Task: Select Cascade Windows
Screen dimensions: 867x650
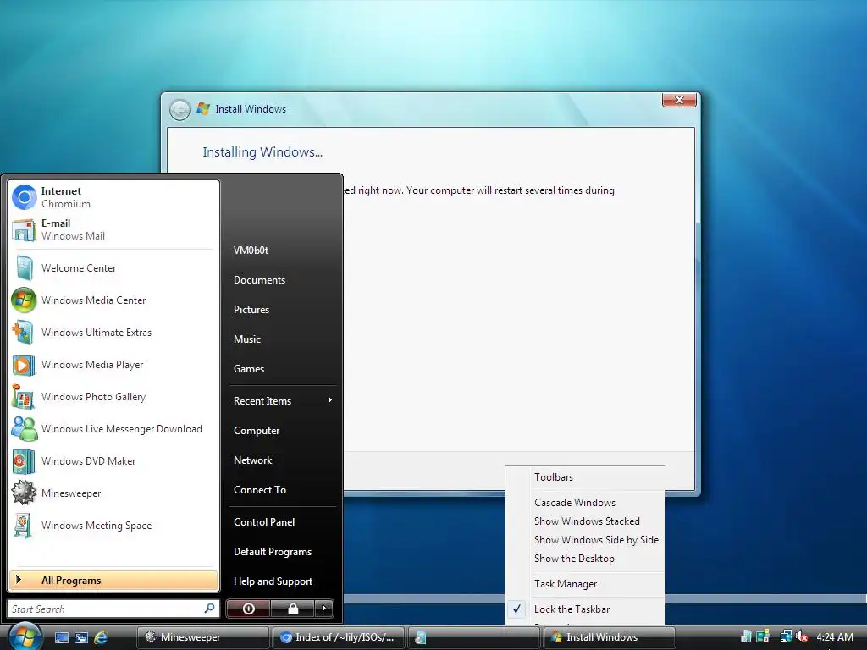Action: [586, 503]
